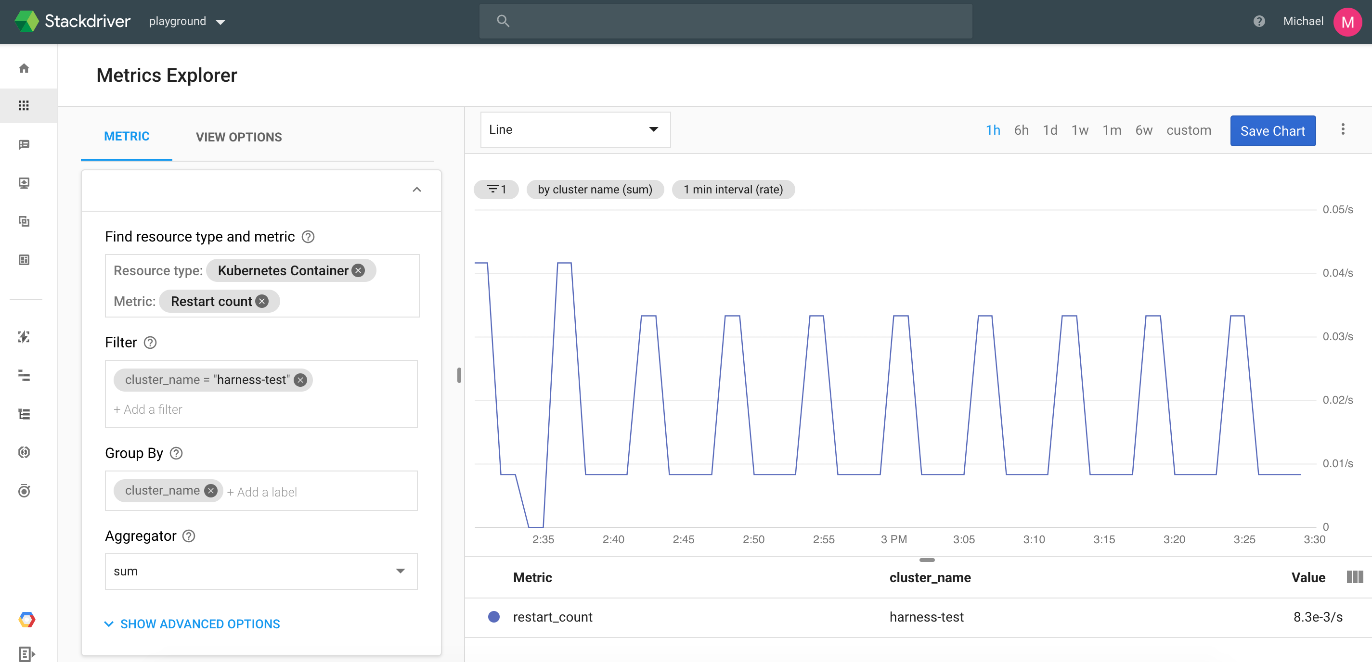The image size is (1372, 662).
Task: Click the top search bar
Action: [725, 21]
